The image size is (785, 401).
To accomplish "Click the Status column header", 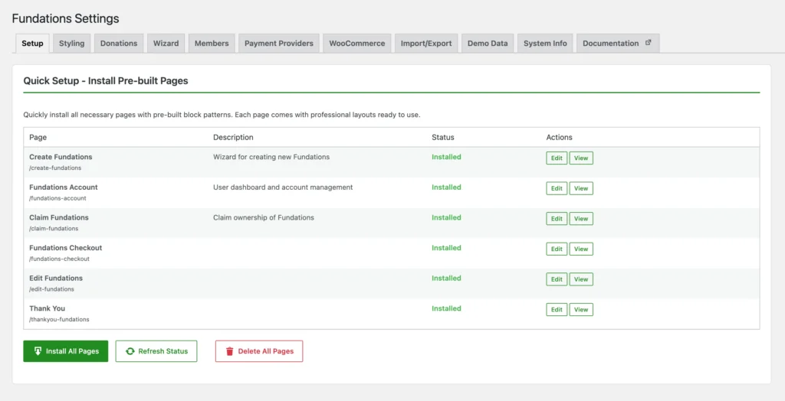I will [x=443, y=137].
